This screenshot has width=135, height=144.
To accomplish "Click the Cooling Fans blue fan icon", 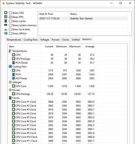I will tap(10, 67).
